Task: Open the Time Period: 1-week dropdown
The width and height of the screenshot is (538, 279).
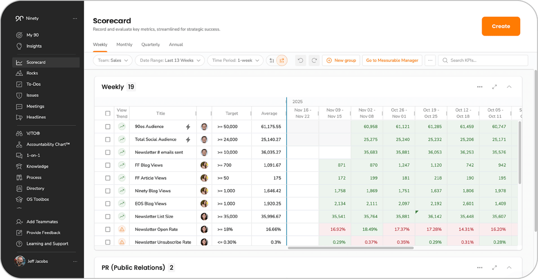Action: coord(236,60)
